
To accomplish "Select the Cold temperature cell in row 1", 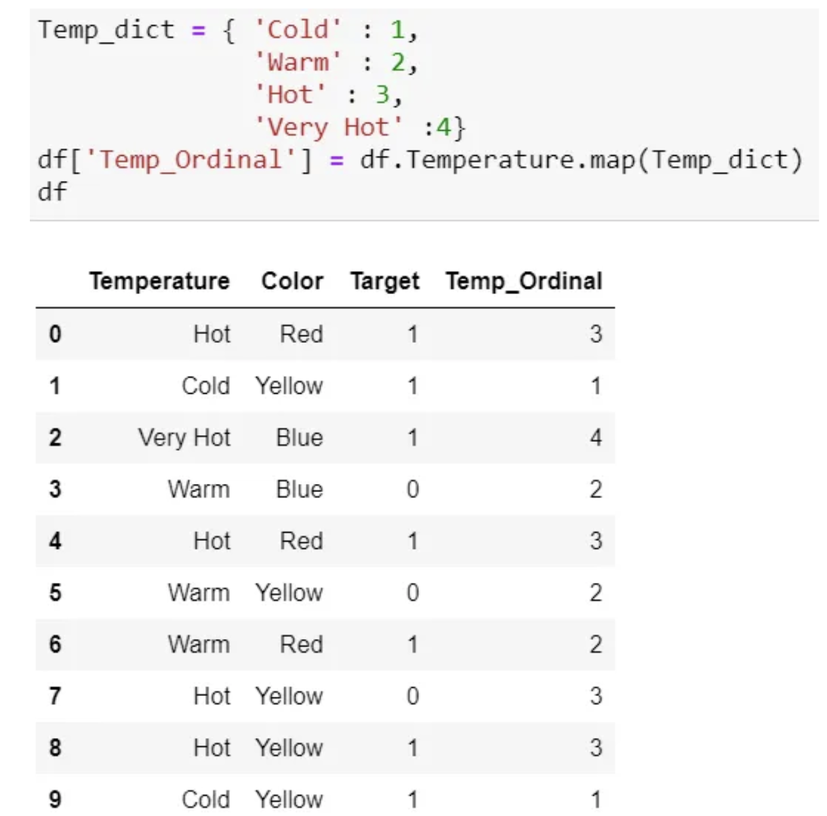I will tap(205, 386).
